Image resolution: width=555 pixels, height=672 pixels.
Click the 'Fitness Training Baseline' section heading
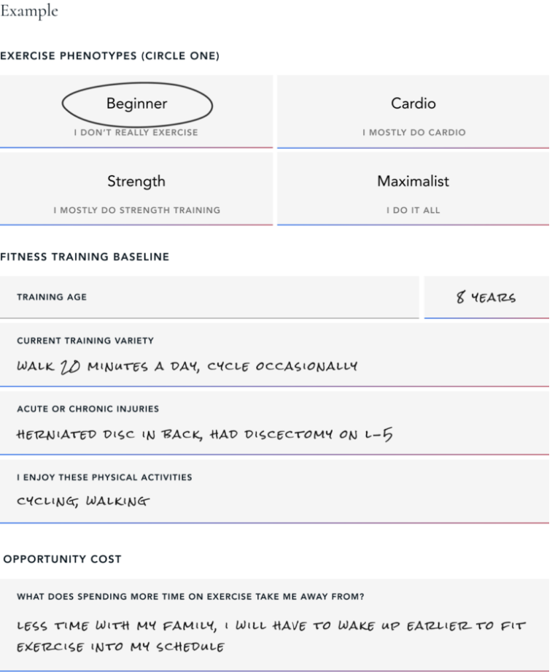85,257
